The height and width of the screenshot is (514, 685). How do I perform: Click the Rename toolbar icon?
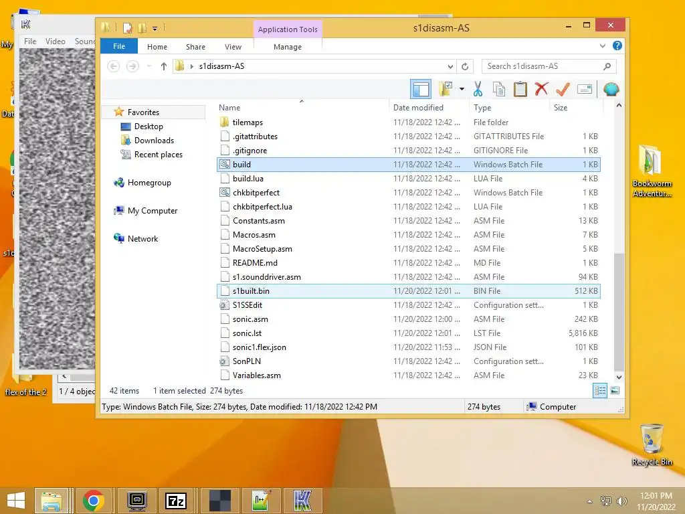(584, 89)
